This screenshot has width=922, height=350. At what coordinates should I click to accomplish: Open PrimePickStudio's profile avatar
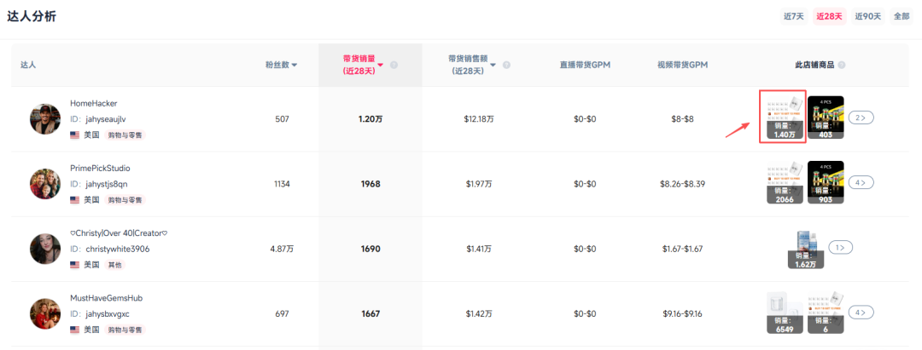pos(45,183)
